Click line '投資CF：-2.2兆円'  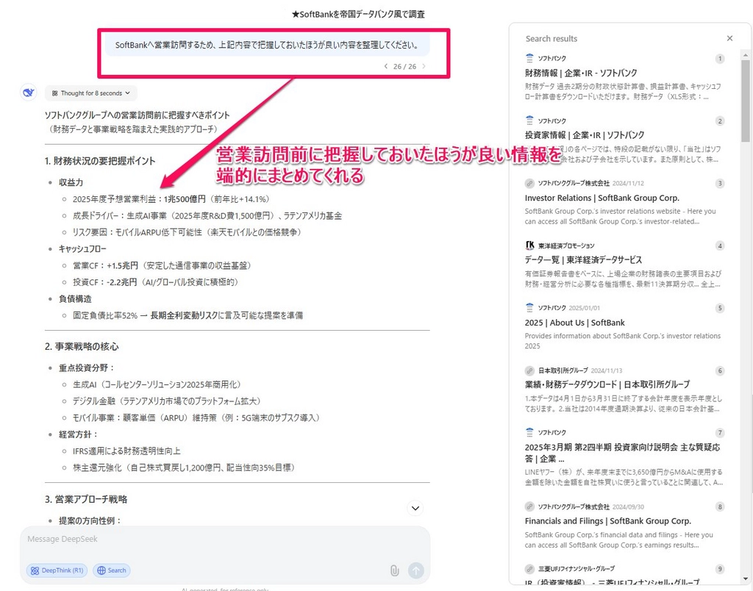coord(156,282)
